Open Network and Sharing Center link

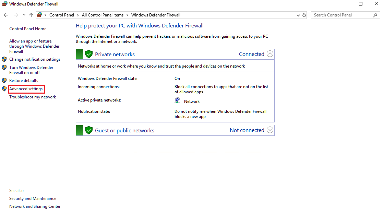35,206
